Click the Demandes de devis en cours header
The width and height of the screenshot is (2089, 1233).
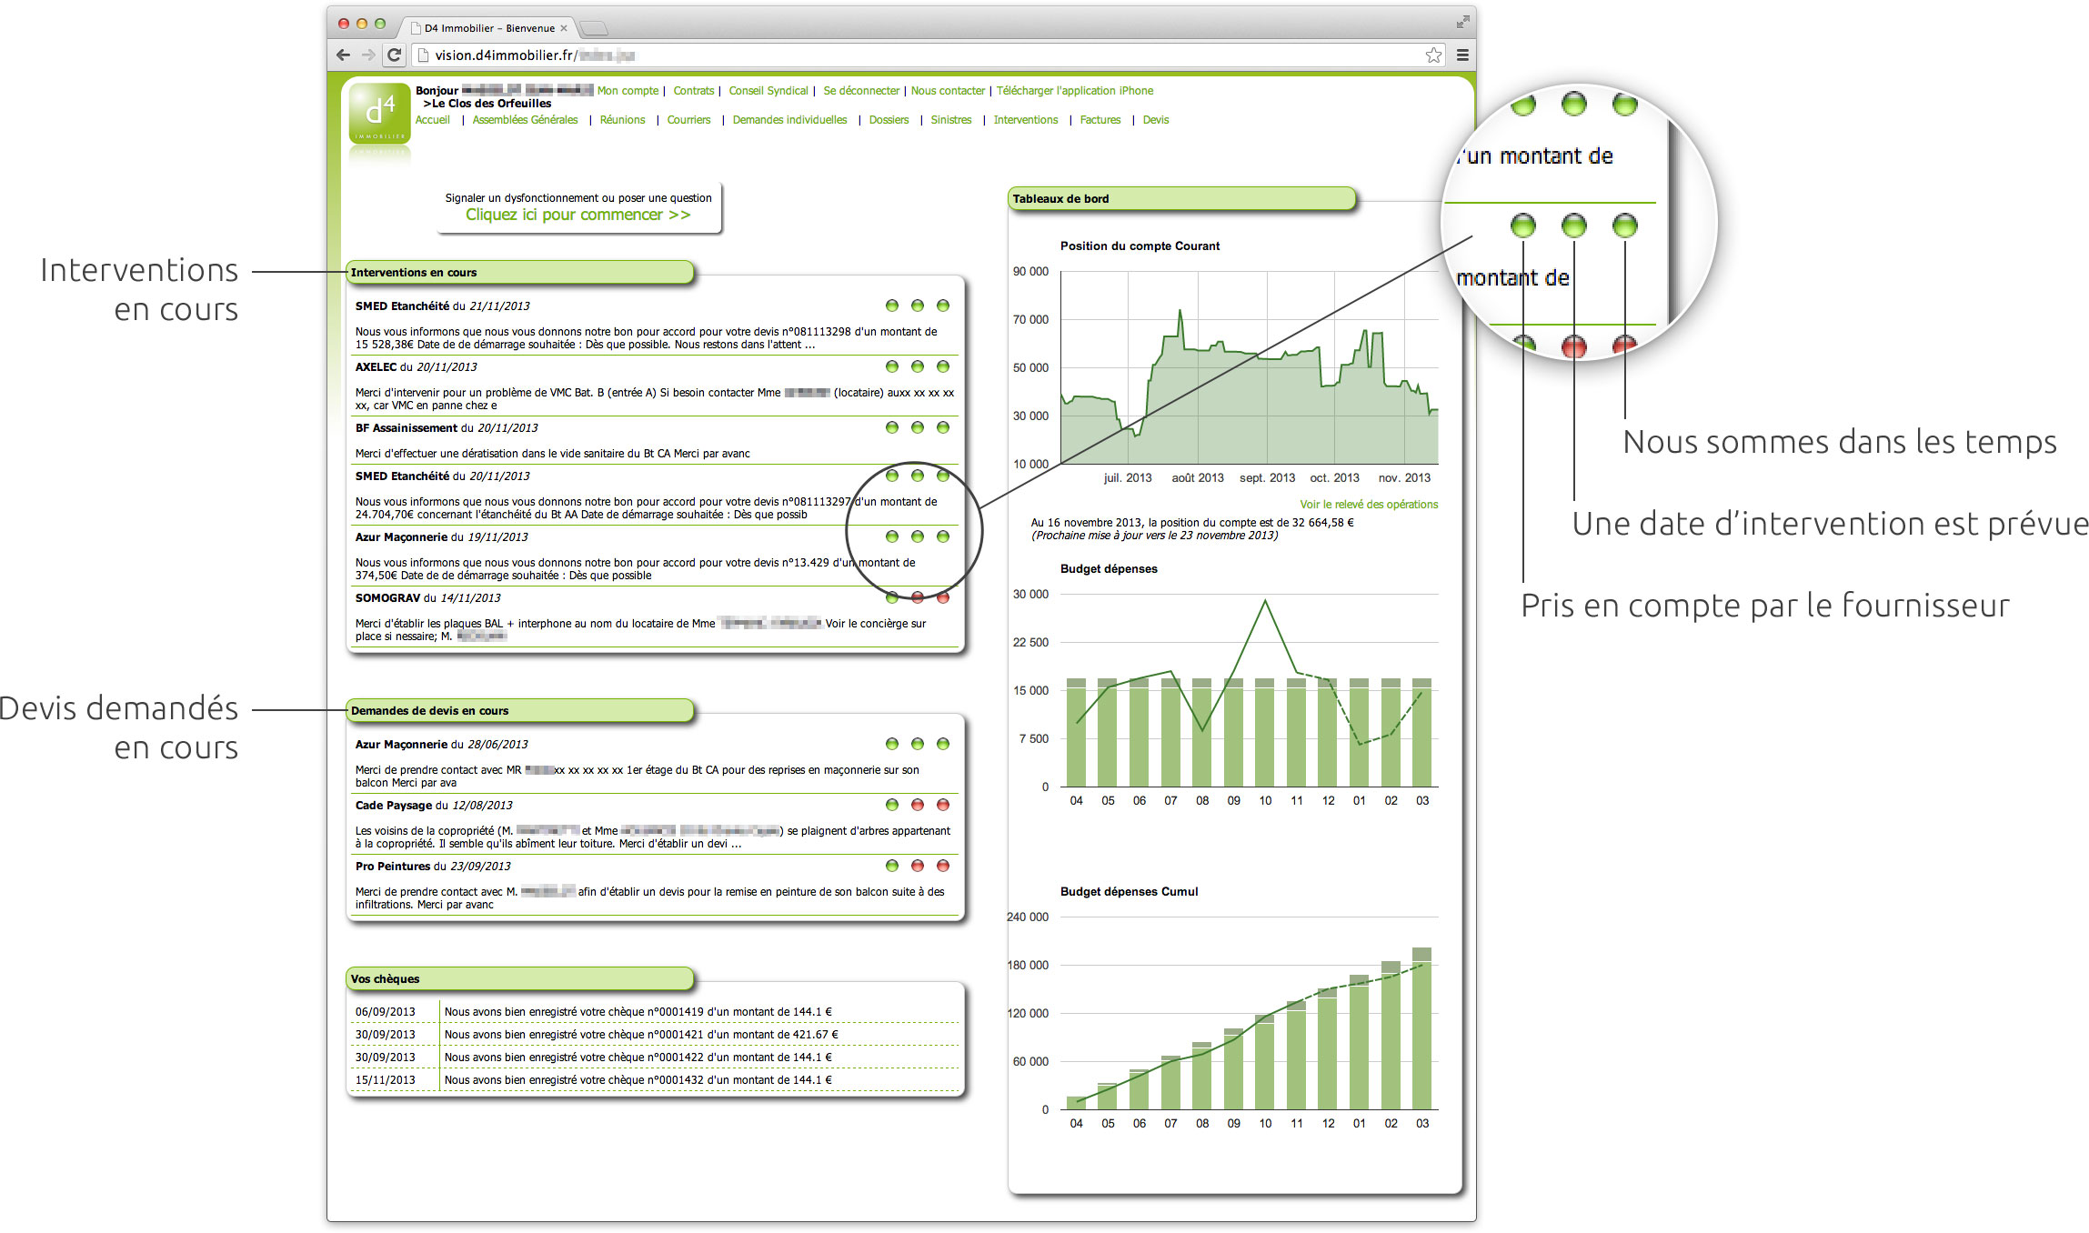[x=519, y=710]
